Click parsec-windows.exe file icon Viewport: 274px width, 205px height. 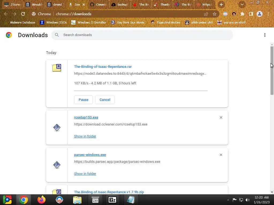point(57,165)
